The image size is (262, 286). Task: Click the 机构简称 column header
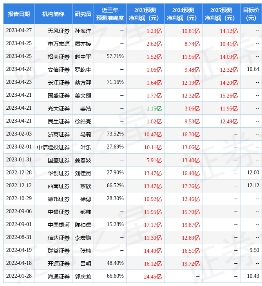pyautogui.click(x=53, y=14)
